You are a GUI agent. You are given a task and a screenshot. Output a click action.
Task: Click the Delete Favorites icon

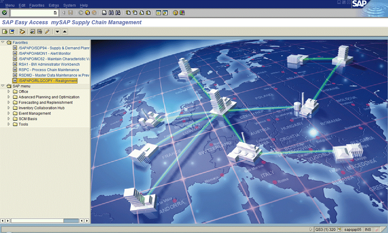tap(39, 32)
